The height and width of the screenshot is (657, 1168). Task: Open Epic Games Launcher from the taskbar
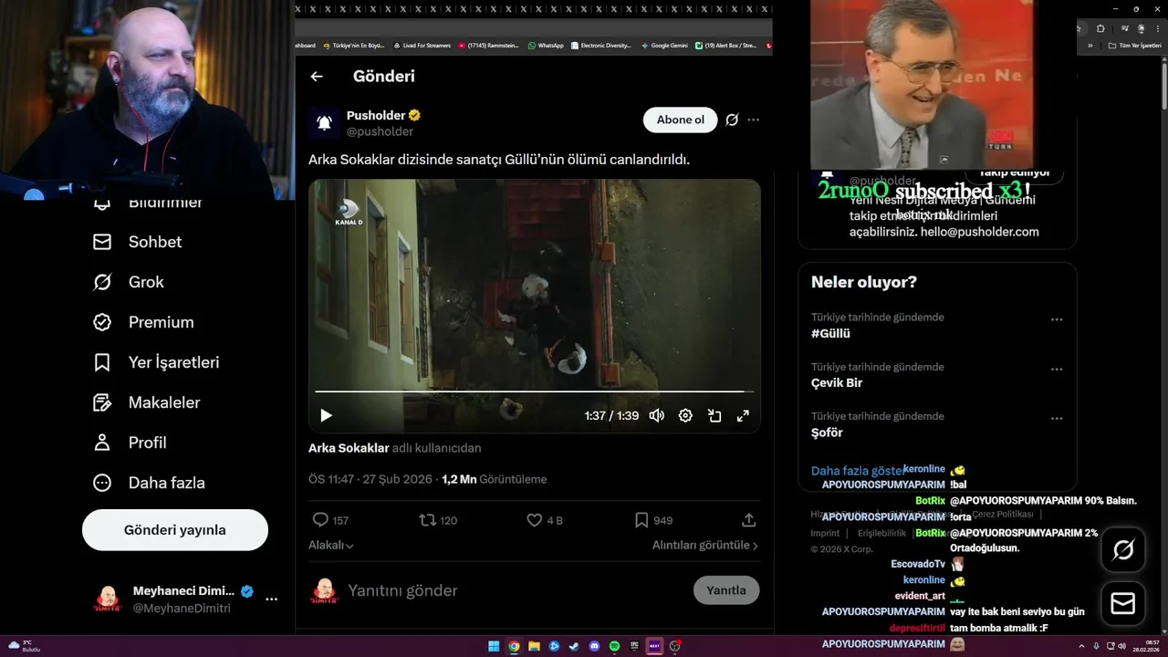click(634, 646)
